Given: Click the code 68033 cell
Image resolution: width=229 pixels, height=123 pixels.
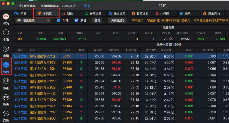Looking at the screenshot, I should [x=67, y=81].
